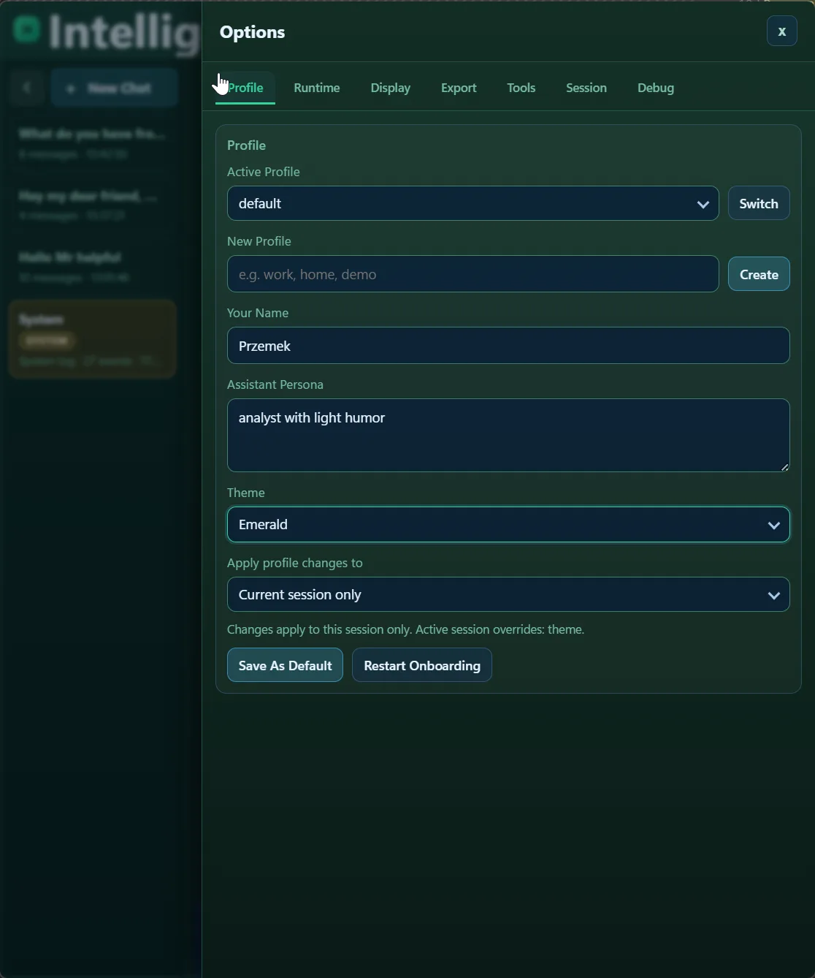The height and width of the screenshot is (978, 815).
Task: Click the Create button for new profile
Action: (758, 274)
